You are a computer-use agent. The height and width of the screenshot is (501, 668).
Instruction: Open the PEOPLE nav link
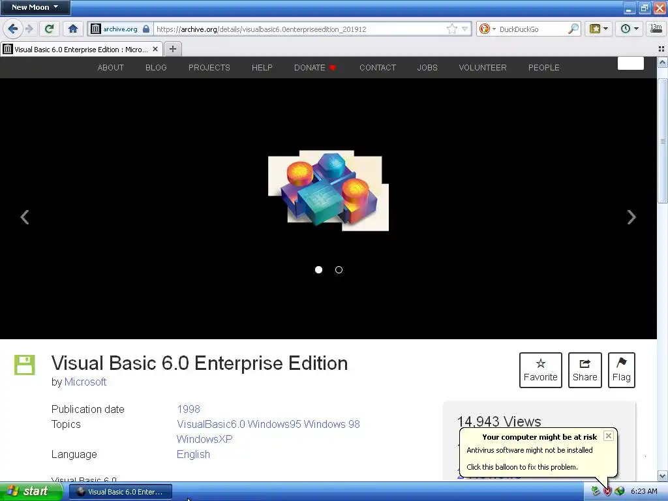544,67
